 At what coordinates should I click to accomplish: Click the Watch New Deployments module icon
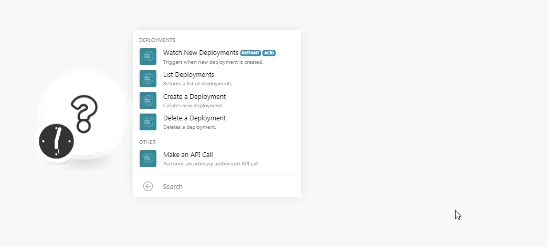[148, 57]
